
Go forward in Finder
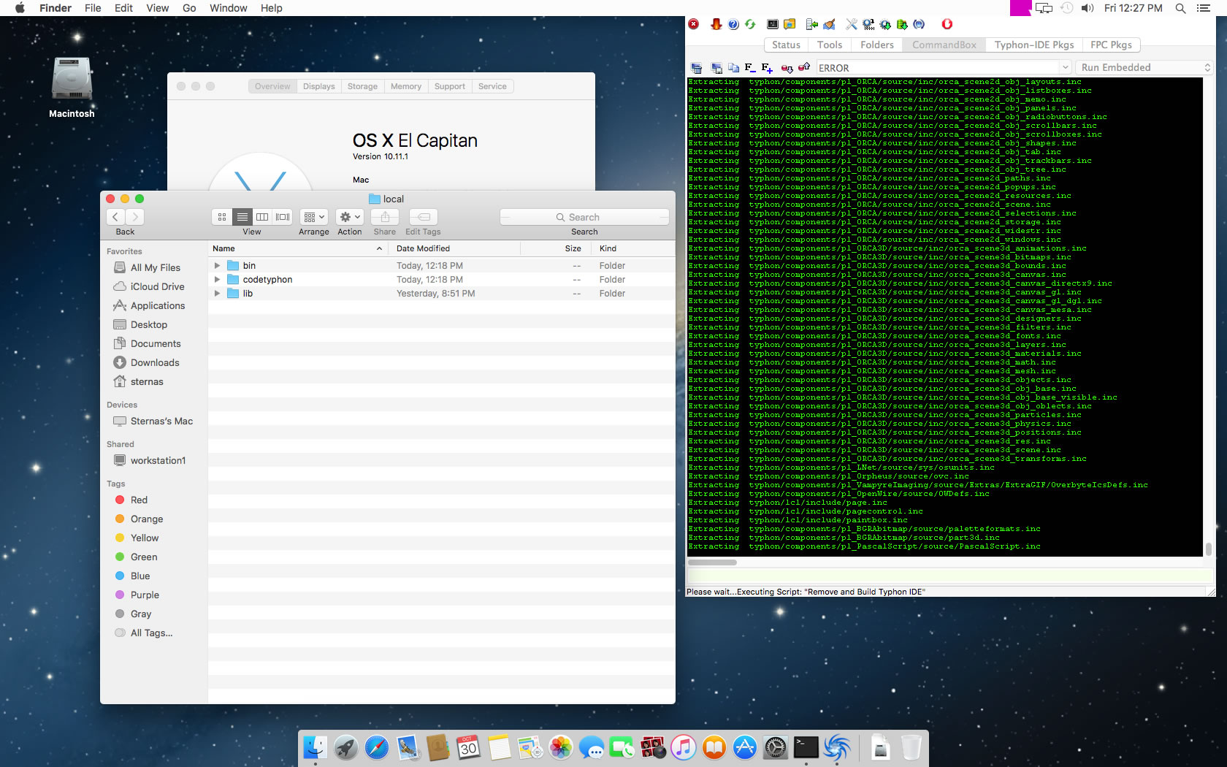click(135, 217)
